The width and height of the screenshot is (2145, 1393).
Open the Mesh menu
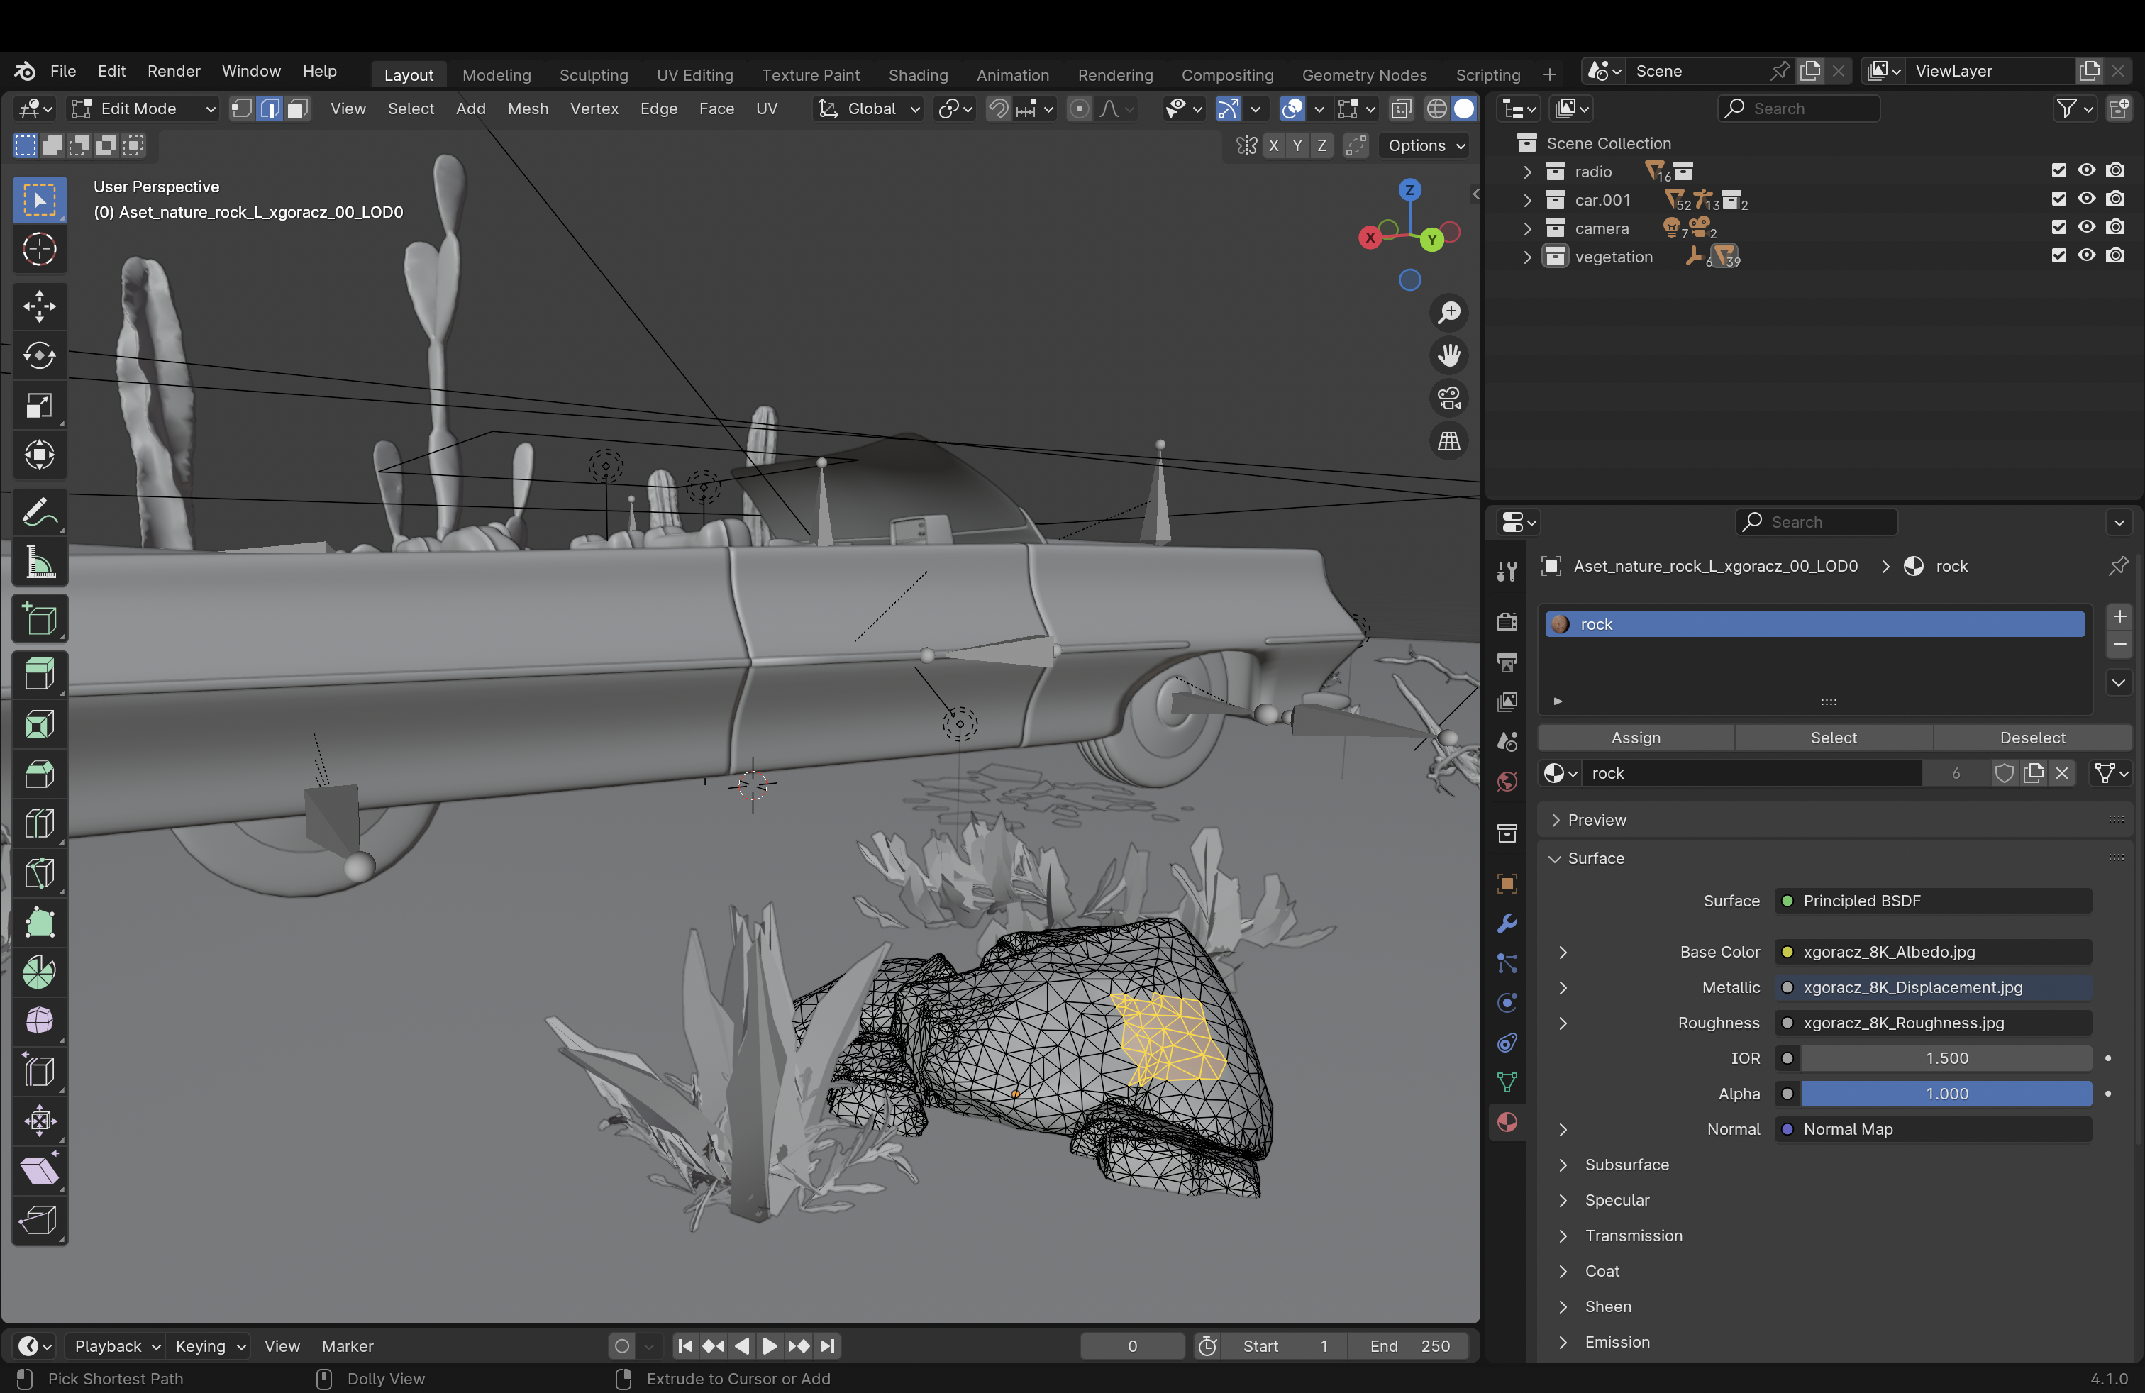pyautogui.click(x=527, y=109)
